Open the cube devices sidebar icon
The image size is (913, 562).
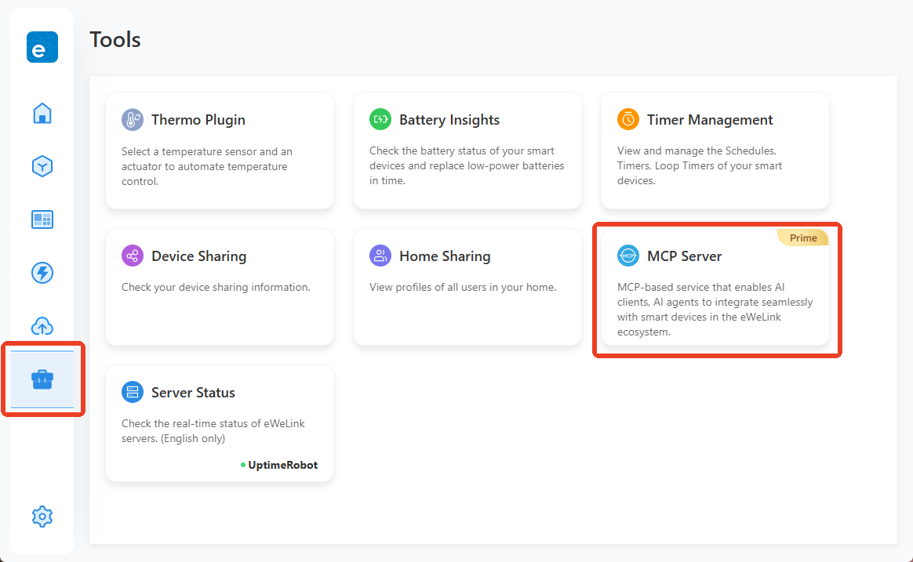42,166
